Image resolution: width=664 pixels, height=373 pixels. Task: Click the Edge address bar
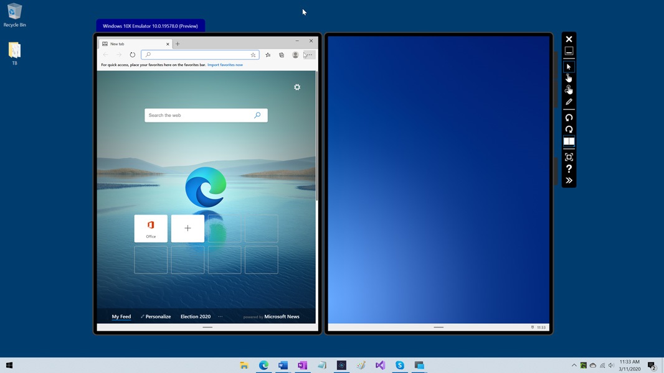(200, 55)
